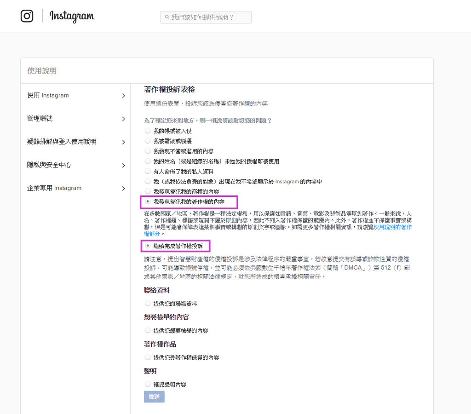Screen dimensions: 471x414
Task: Click the question text 哪一項說明最貼切您的問題
Action: click(x=235, y=121)
